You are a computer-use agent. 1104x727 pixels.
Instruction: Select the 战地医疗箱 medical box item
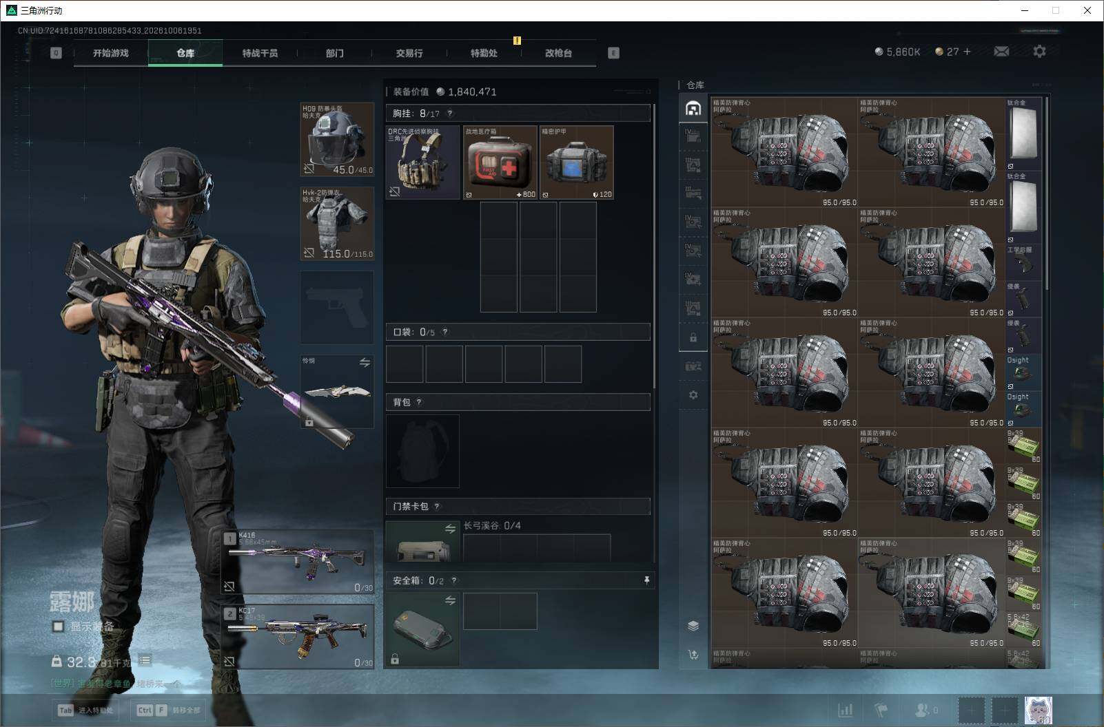[x=500, y=162]
